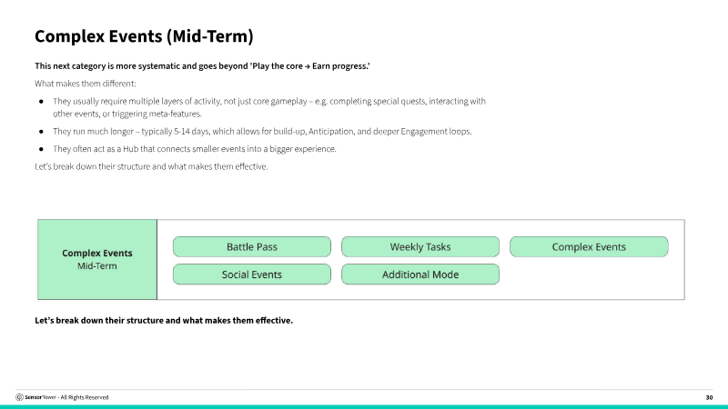Select the Additional Mode pill

click(420, 274)
